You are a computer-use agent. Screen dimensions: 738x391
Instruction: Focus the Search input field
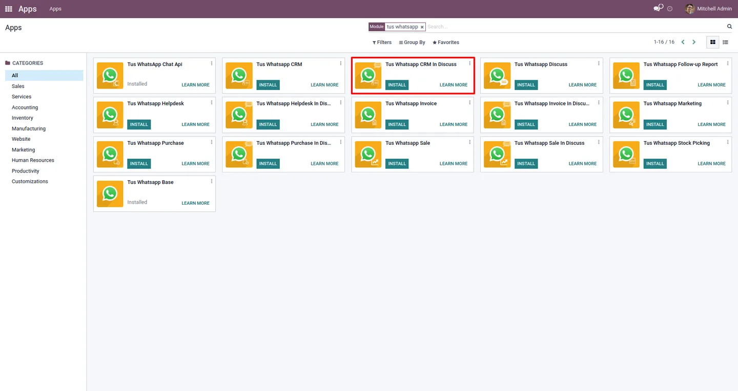575,27
